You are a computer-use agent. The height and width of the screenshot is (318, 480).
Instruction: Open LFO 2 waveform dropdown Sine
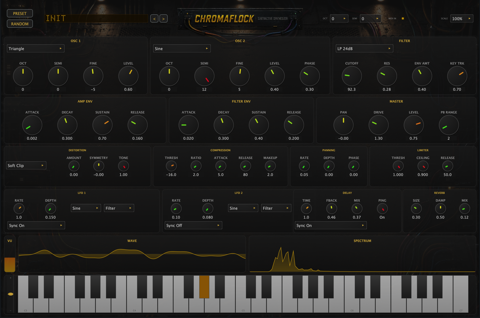coord(243,208)
